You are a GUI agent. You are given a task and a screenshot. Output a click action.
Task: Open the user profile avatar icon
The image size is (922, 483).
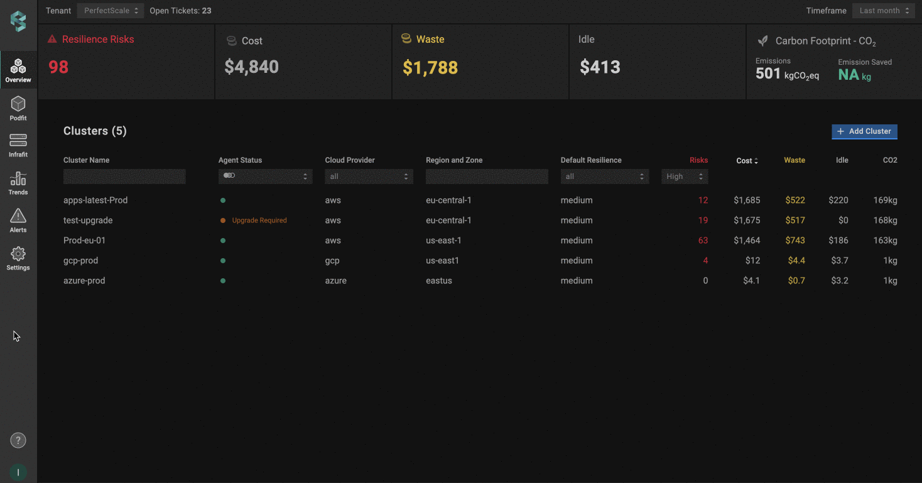click(18, 472)
